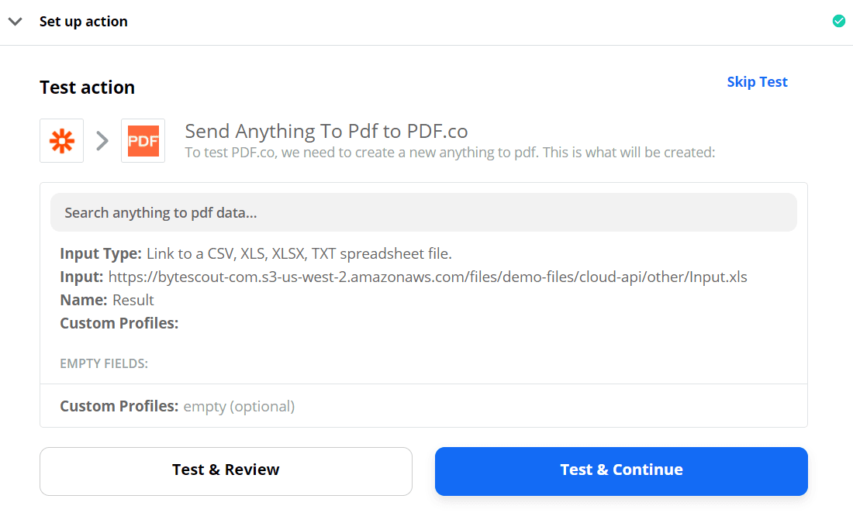Viewport: 853px width, 523px height.
Task: Select the Name: Result row
Action: point(107,300)
